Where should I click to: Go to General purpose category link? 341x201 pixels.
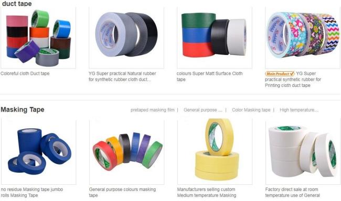[203, 110]
